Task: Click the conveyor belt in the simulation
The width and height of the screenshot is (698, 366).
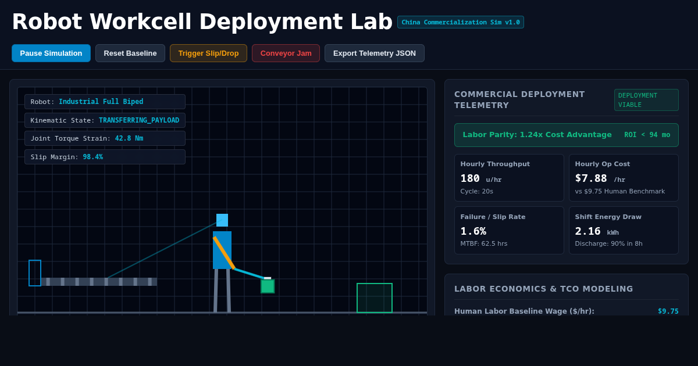Action: (x=99, y=282)
